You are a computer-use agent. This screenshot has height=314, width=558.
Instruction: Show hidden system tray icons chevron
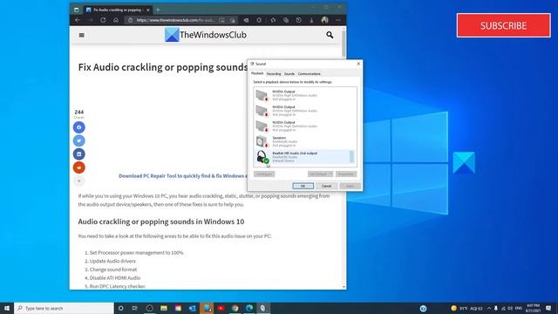[x=489, y=308]
